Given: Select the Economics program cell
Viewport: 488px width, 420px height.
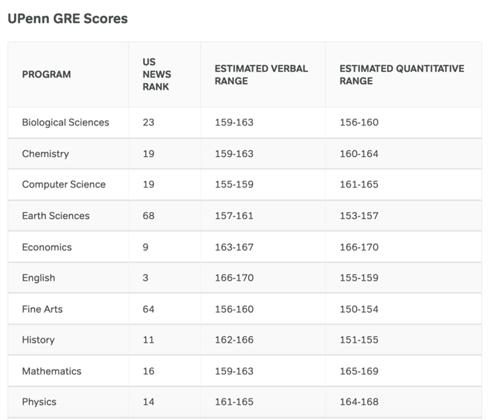Looking at the screenshot, I should point(47,247).
